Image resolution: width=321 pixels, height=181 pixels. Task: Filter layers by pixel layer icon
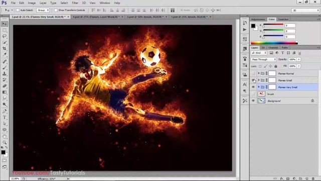click(271, 53)
